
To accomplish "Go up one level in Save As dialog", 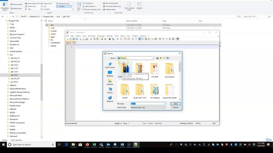I will coord(160,58).
